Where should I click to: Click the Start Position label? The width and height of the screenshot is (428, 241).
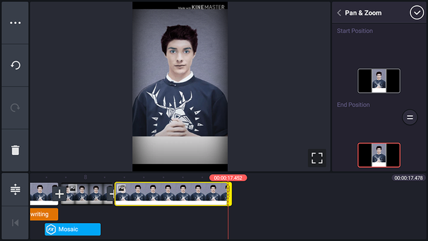(x=355, y=31)
